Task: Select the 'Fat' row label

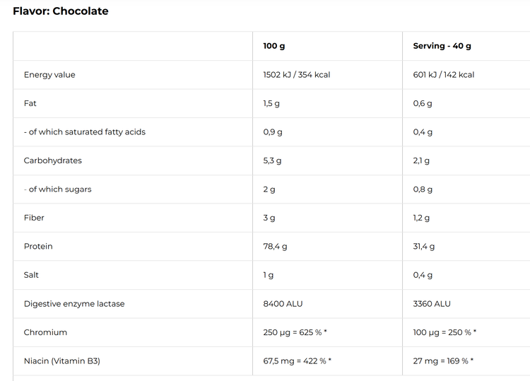Action: (30, 103)
